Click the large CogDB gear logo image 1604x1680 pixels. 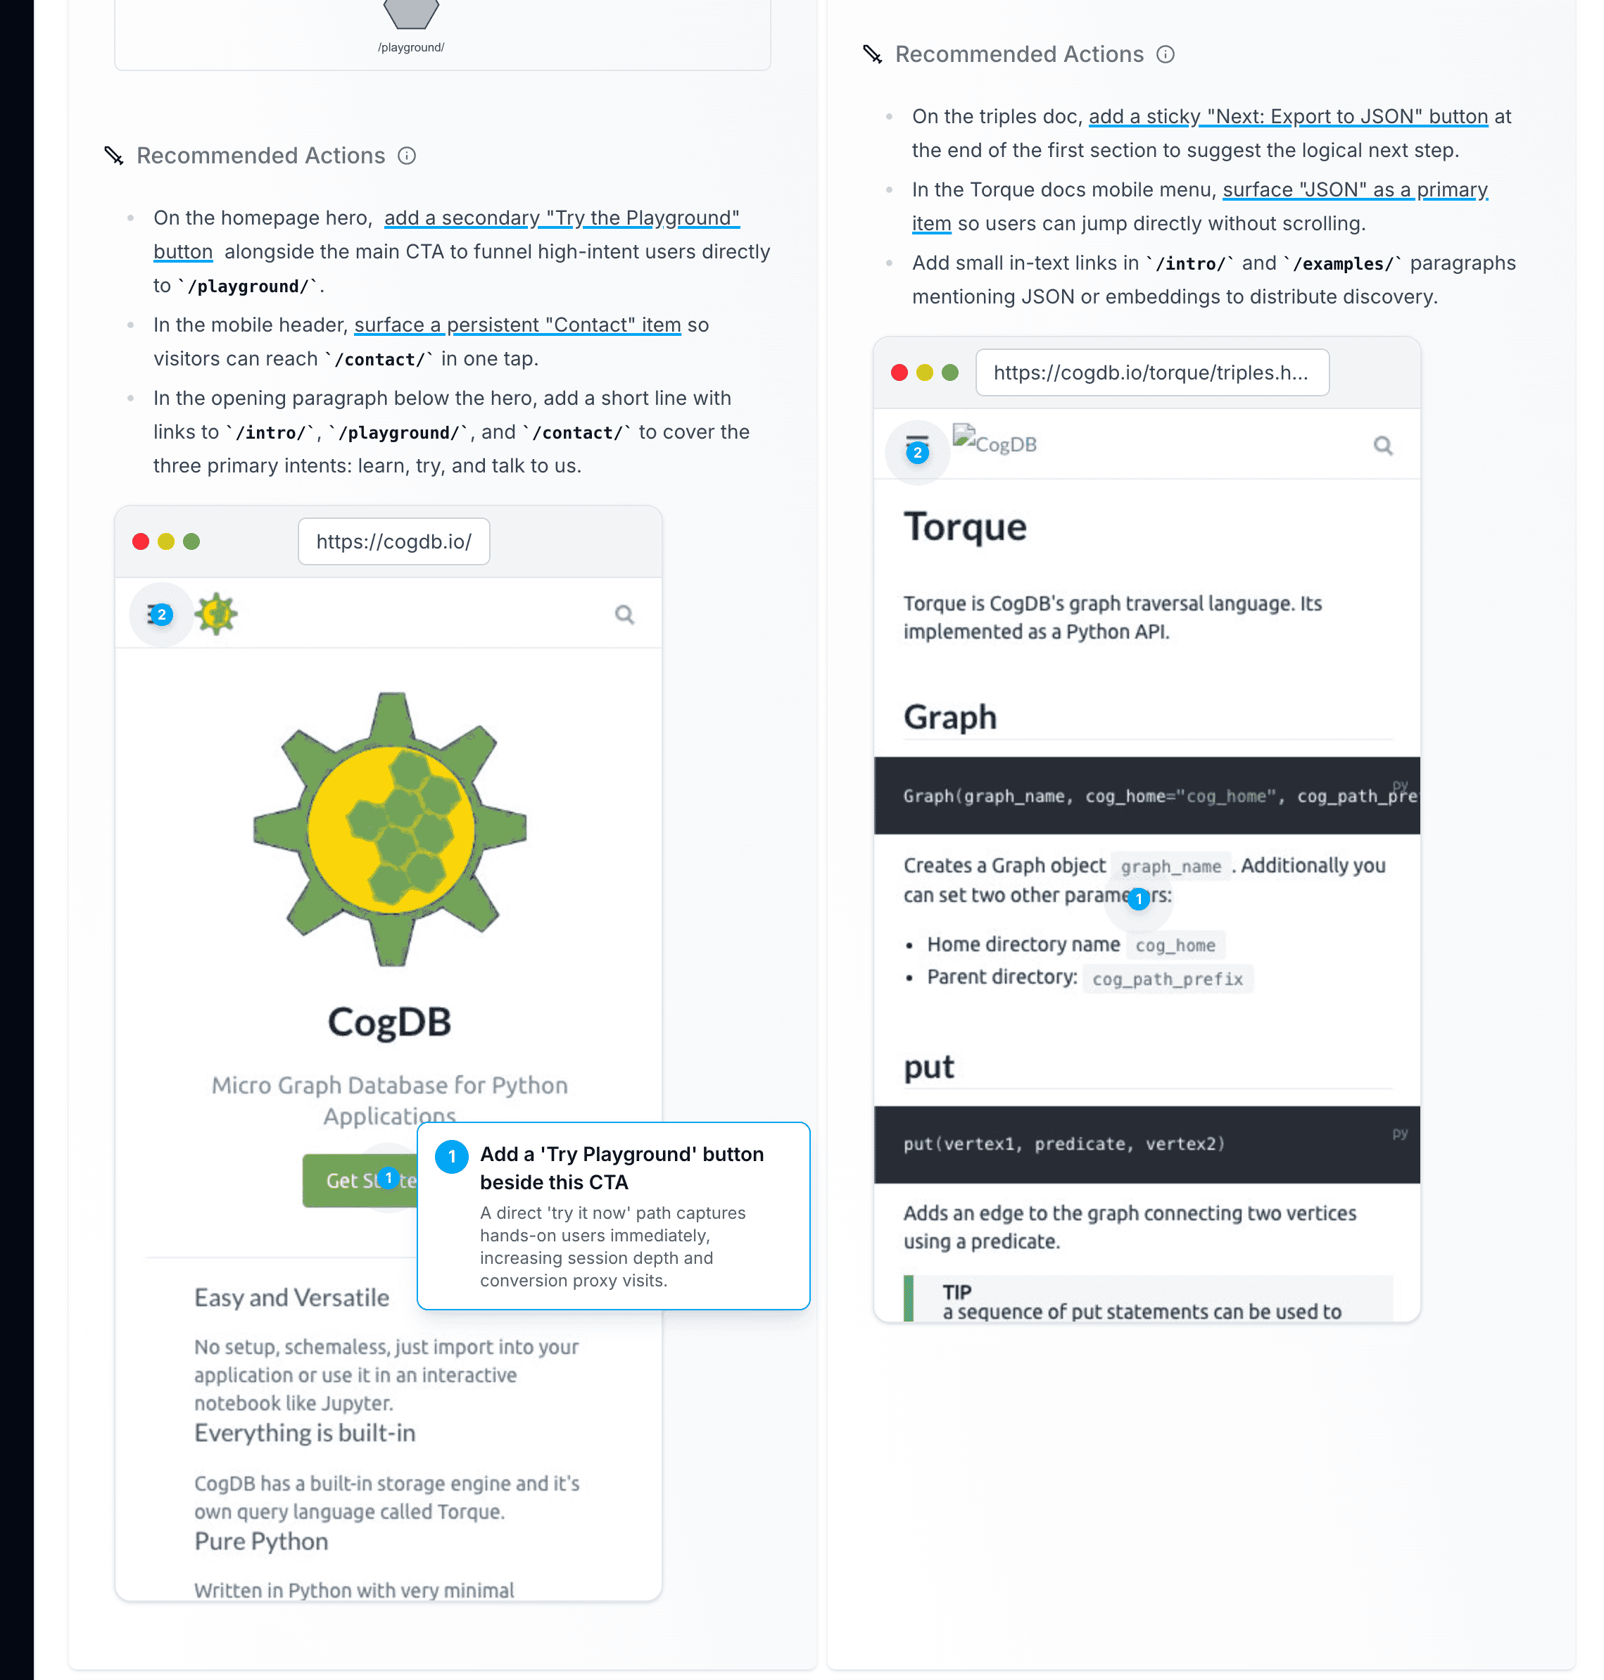390,829
